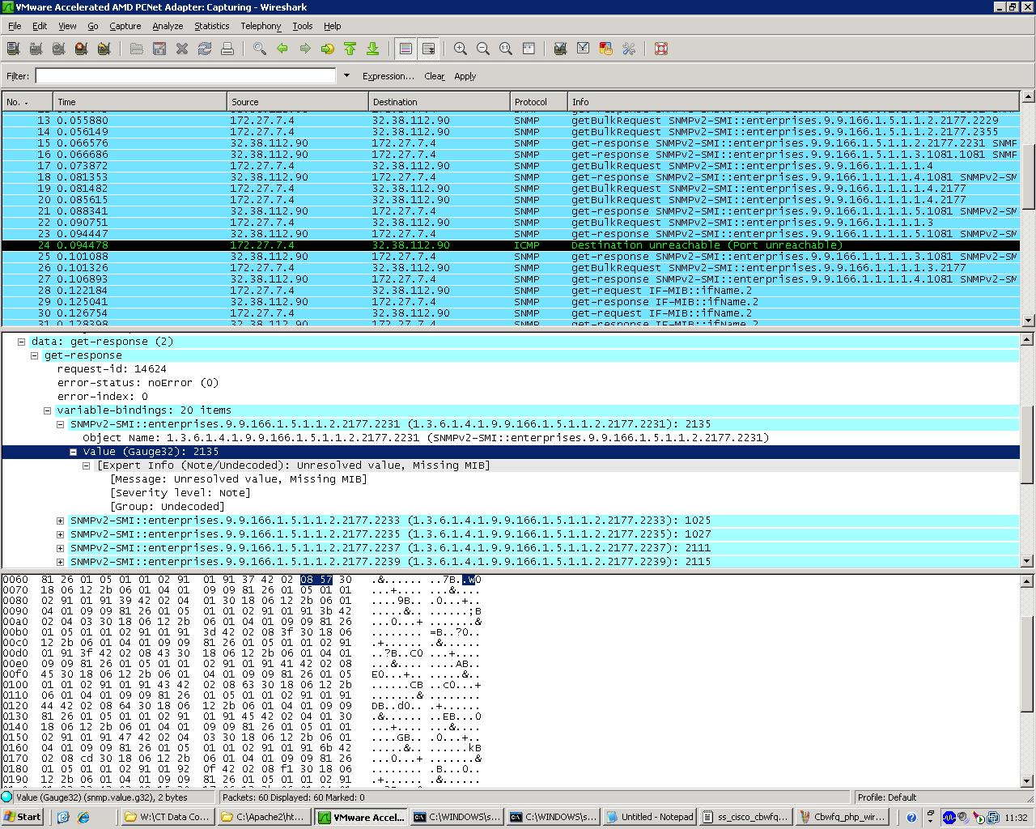Reset zoom to normal size
The width and height of the screenshot is (1036, 829).
point(506,49)
